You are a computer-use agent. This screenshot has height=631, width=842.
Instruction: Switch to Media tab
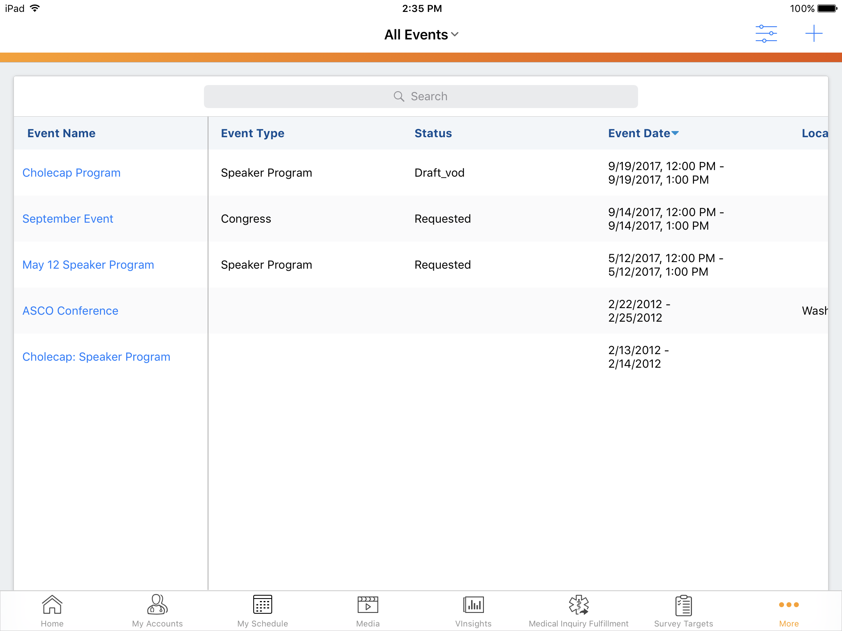click(368, 611)
